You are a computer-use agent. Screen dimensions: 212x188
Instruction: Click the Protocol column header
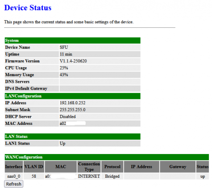tap(112, 167)
